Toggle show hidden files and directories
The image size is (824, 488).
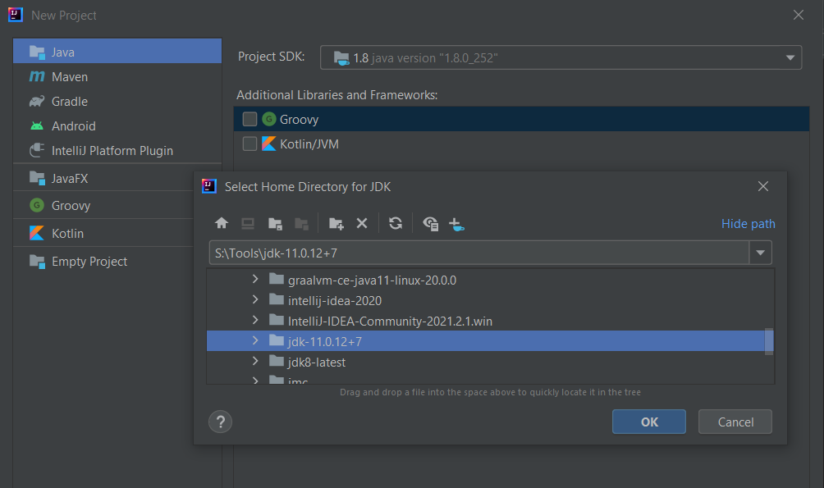430,224
